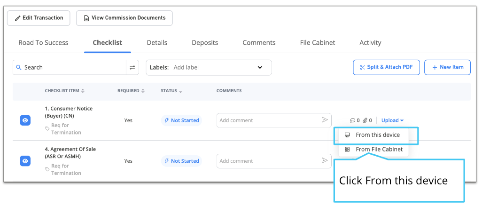Viewport: 482px width, 206px height.
Task: Open View Commission Documents
Action: point(124,18)
